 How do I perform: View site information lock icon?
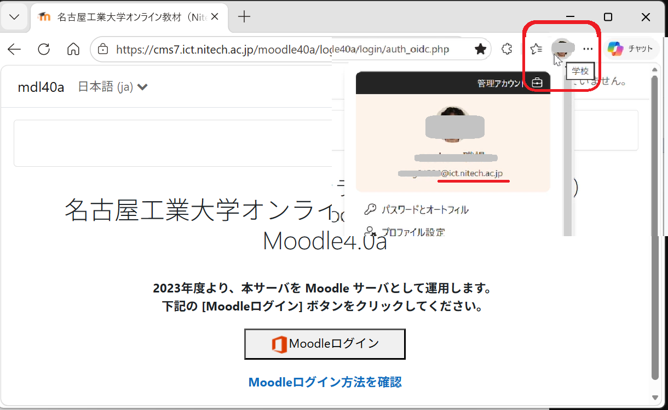[x=102, y=49]
